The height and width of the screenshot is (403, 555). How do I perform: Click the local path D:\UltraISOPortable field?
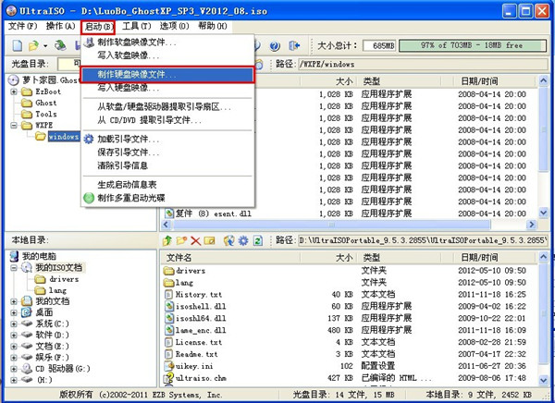coord(423,240)
